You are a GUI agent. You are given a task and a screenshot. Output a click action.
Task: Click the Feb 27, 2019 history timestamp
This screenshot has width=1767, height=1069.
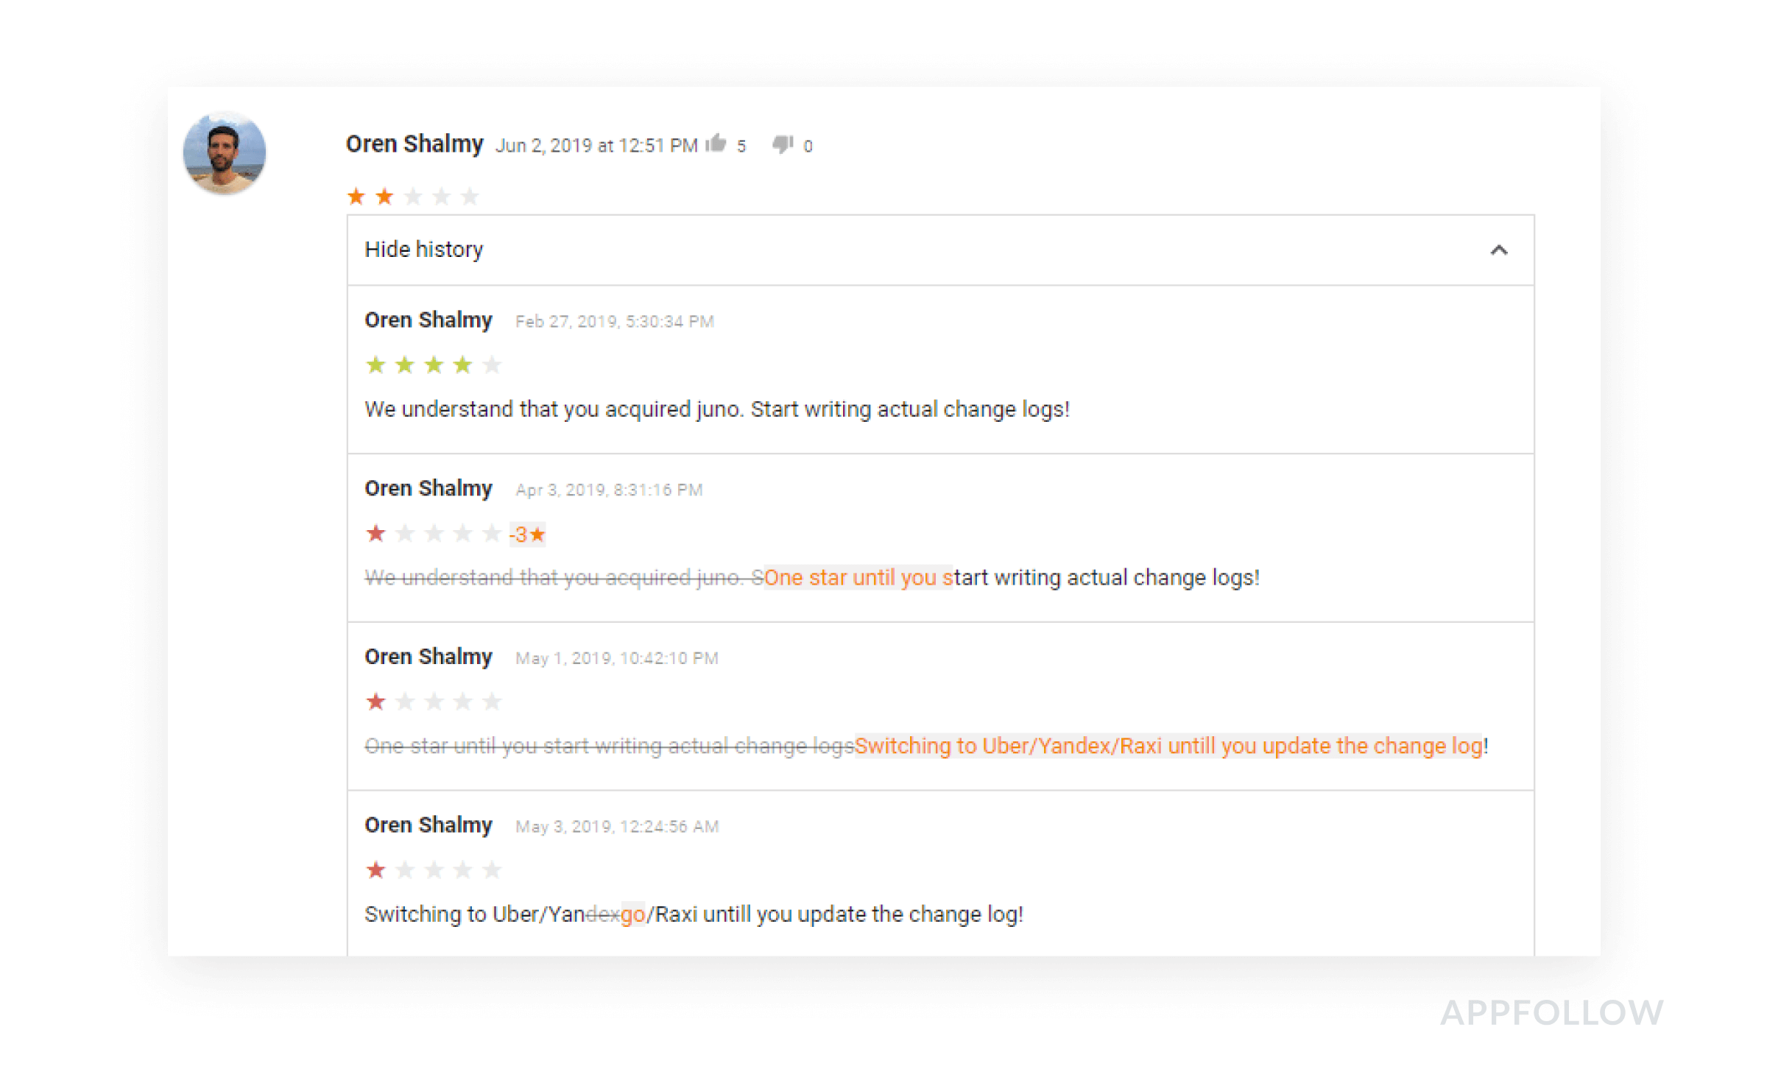[615, 322]
